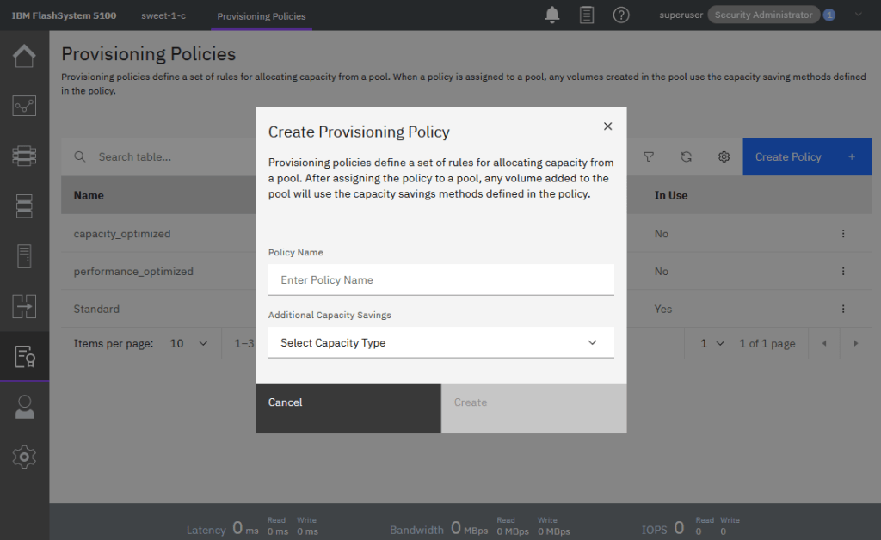
Task: Switch to the Provisioning Policies tab
Action: click(x=261, y=15)
